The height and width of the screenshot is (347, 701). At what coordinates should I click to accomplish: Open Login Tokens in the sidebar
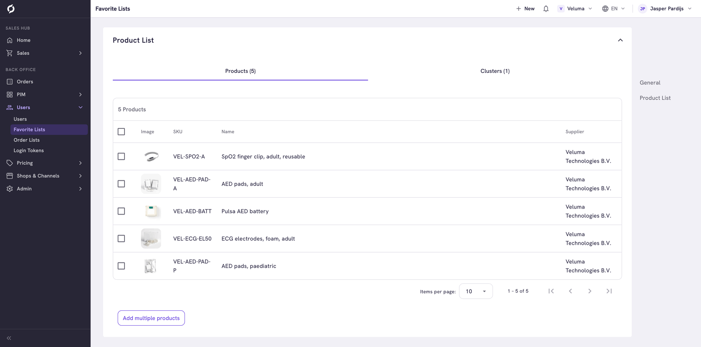tap(29, 151)
